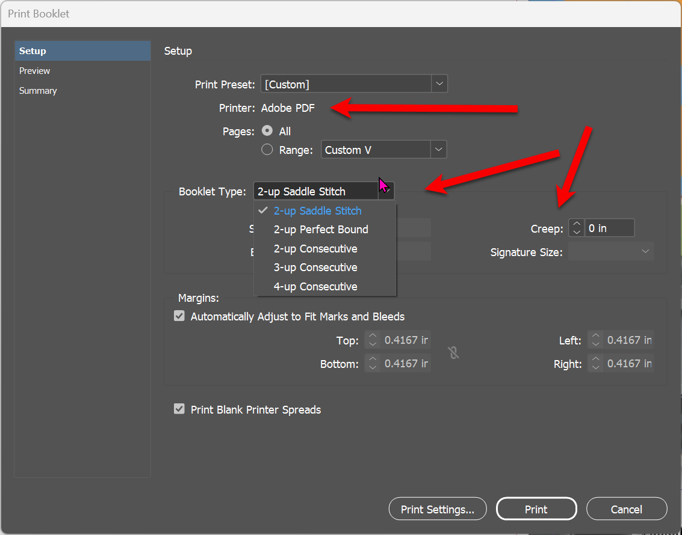Image resolution: width=682 pixels, height=535 pixels.
Task: Disable Print Blank Printer Spreads
Action: (179, 409)
